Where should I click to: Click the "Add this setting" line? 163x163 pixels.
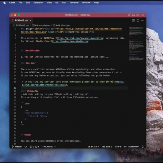(x=55, y=94)
